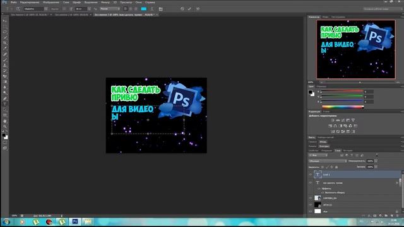
Task: Select the Healing Brush tool
Action: pyautogui.click(x=5, y=54)
